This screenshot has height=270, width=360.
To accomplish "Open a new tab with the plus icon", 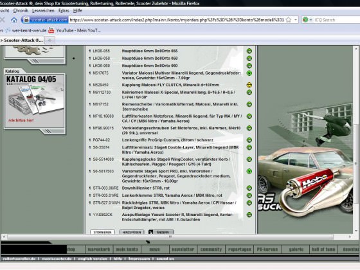I will [50, 40].
